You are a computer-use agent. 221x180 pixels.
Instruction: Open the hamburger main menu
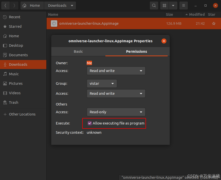pyautogui.click(x=184, y=5)
